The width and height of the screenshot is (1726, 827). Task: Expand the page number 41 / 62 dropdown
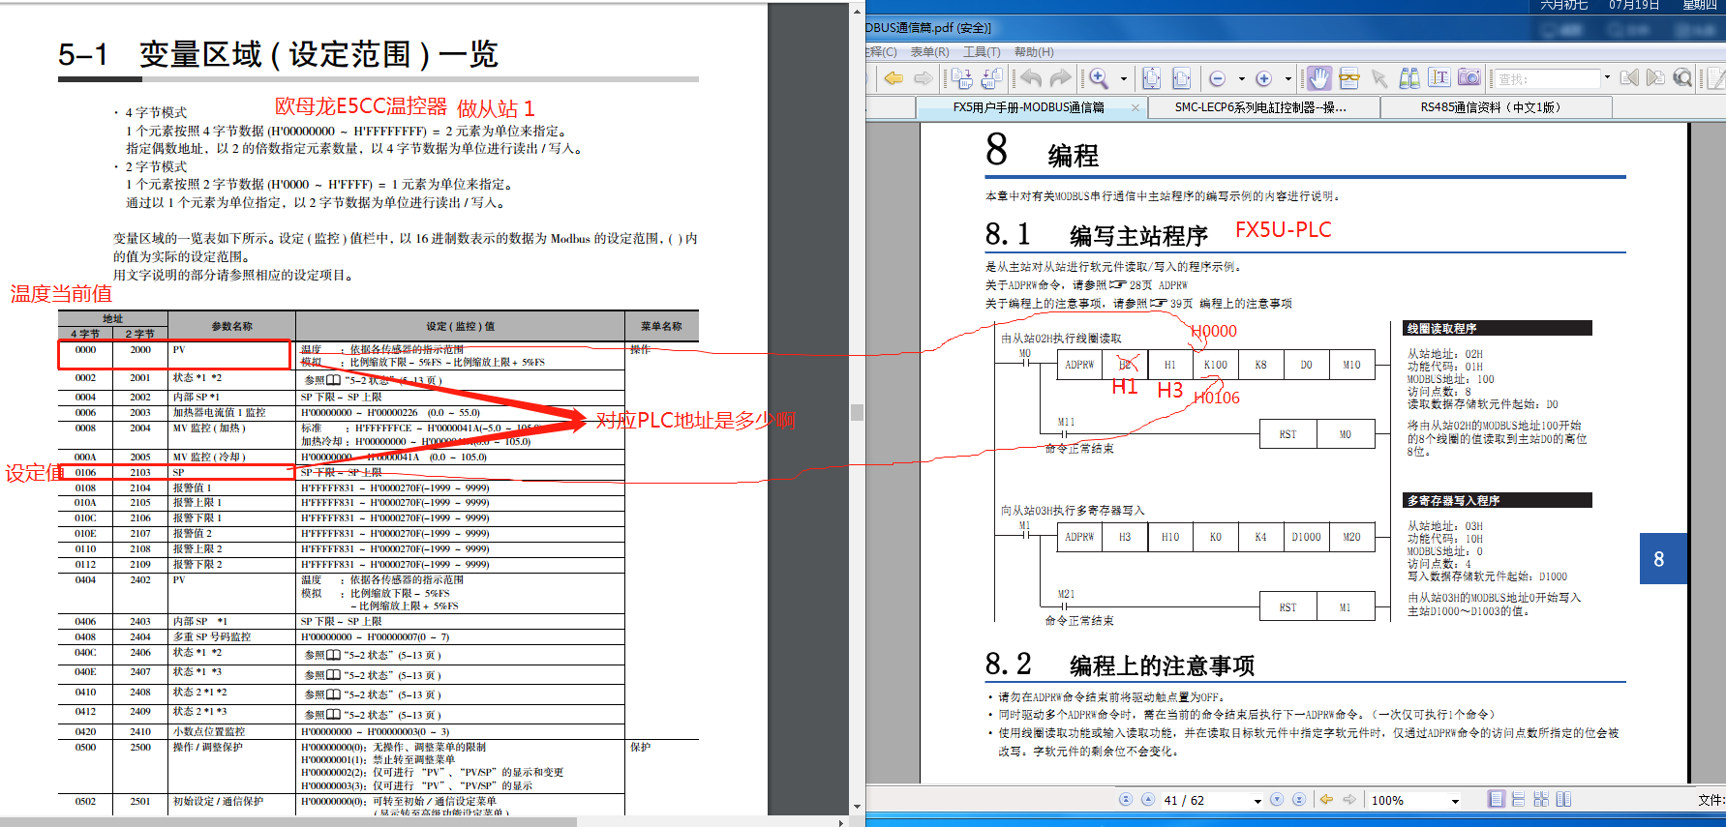click(x=1257, y=801)
